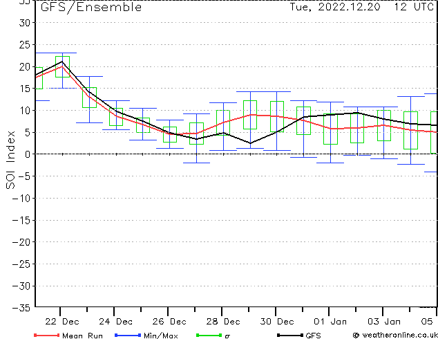This screenshot has width=438, height=339.
Task: Click the green sigma box at 29 Dec
Action: point(250,115)
